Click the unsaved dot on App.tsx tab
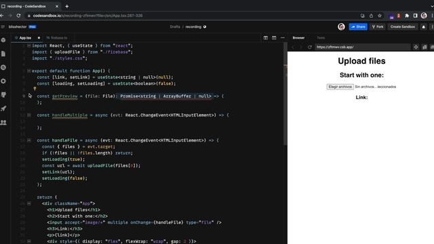Viewport: 434px width, 244px height. click(x=39, y=38)
